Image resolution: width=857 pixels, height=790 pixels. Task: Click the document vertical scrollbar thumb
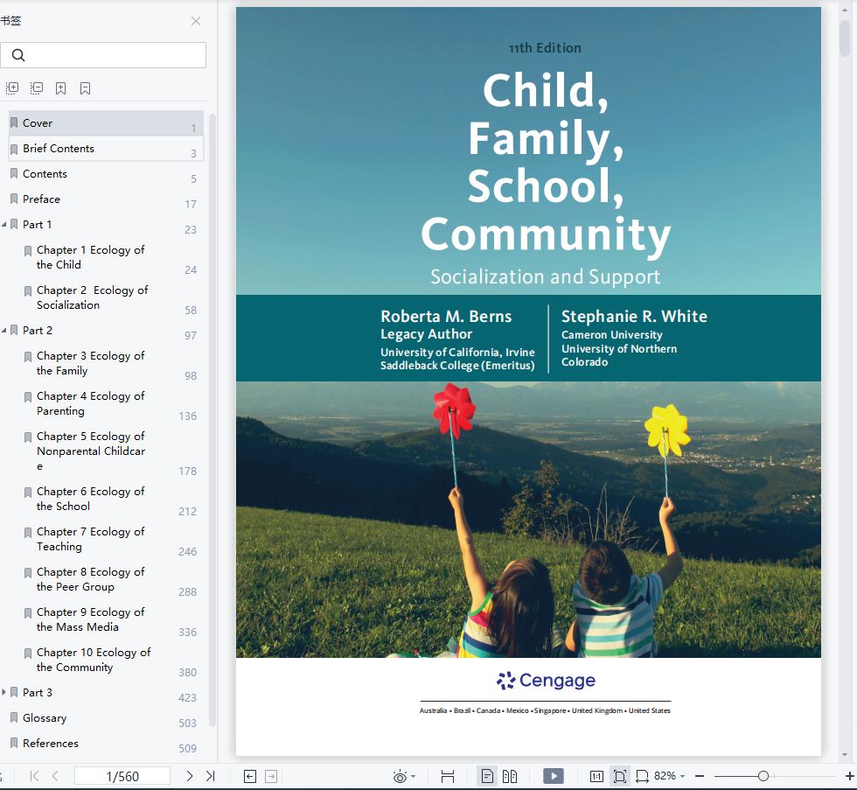pyautogui.click(x=845, y=37)
